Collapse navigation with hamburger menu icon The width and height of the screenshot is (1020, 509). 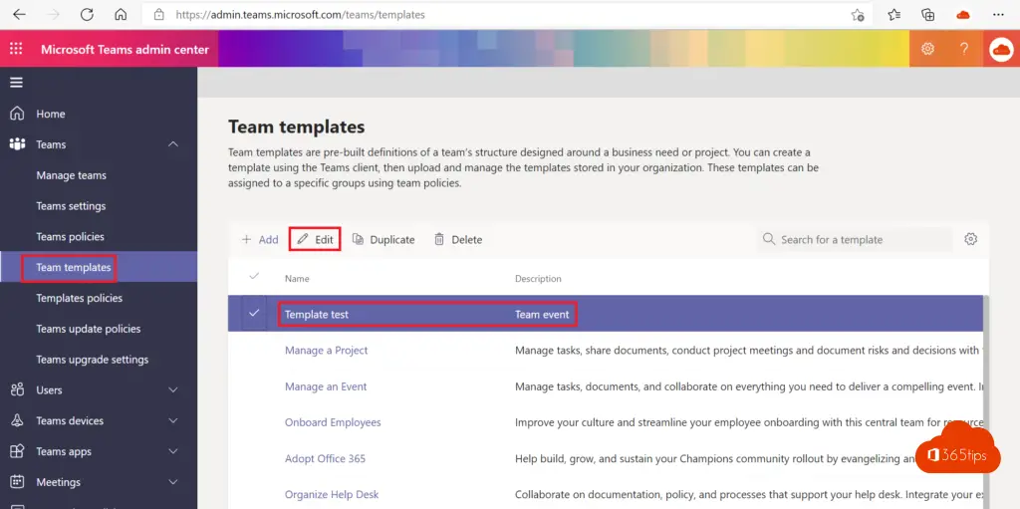(16, 82)
